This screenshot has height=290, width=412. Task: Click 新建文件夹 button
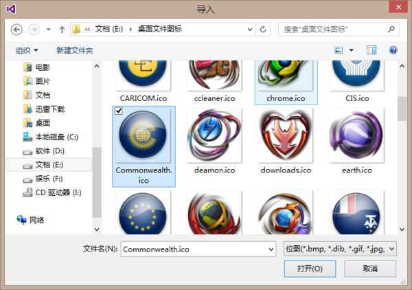[x=75, y=50]
